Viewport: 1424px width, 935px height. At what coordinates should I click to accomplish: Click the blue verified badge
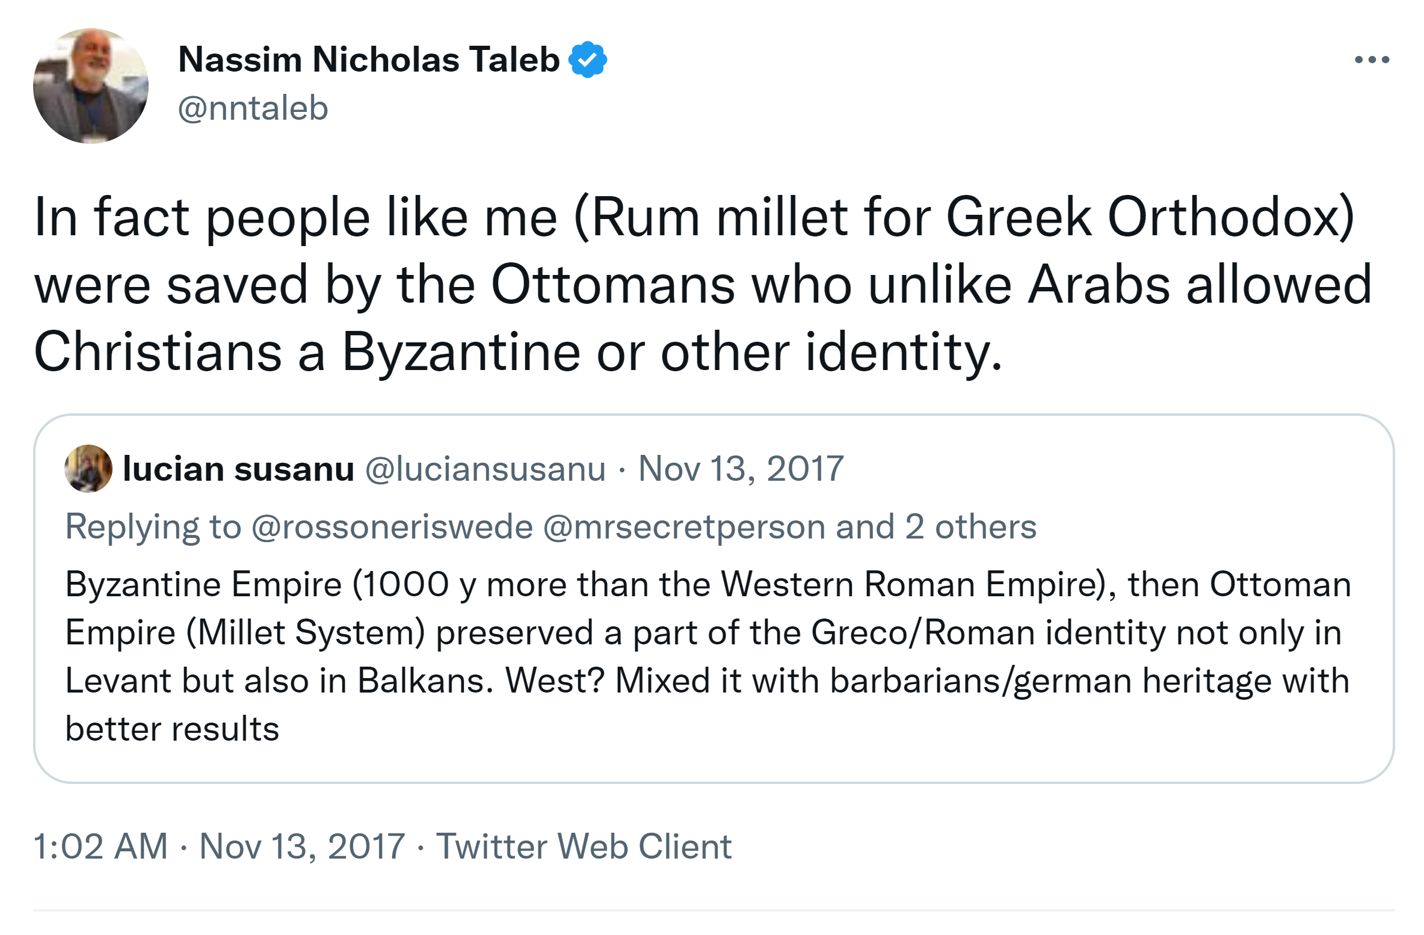point(587,60)
